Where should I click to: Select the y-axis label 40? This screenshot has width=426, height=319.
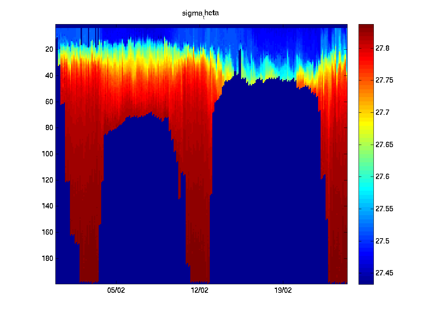coord(50,75)
